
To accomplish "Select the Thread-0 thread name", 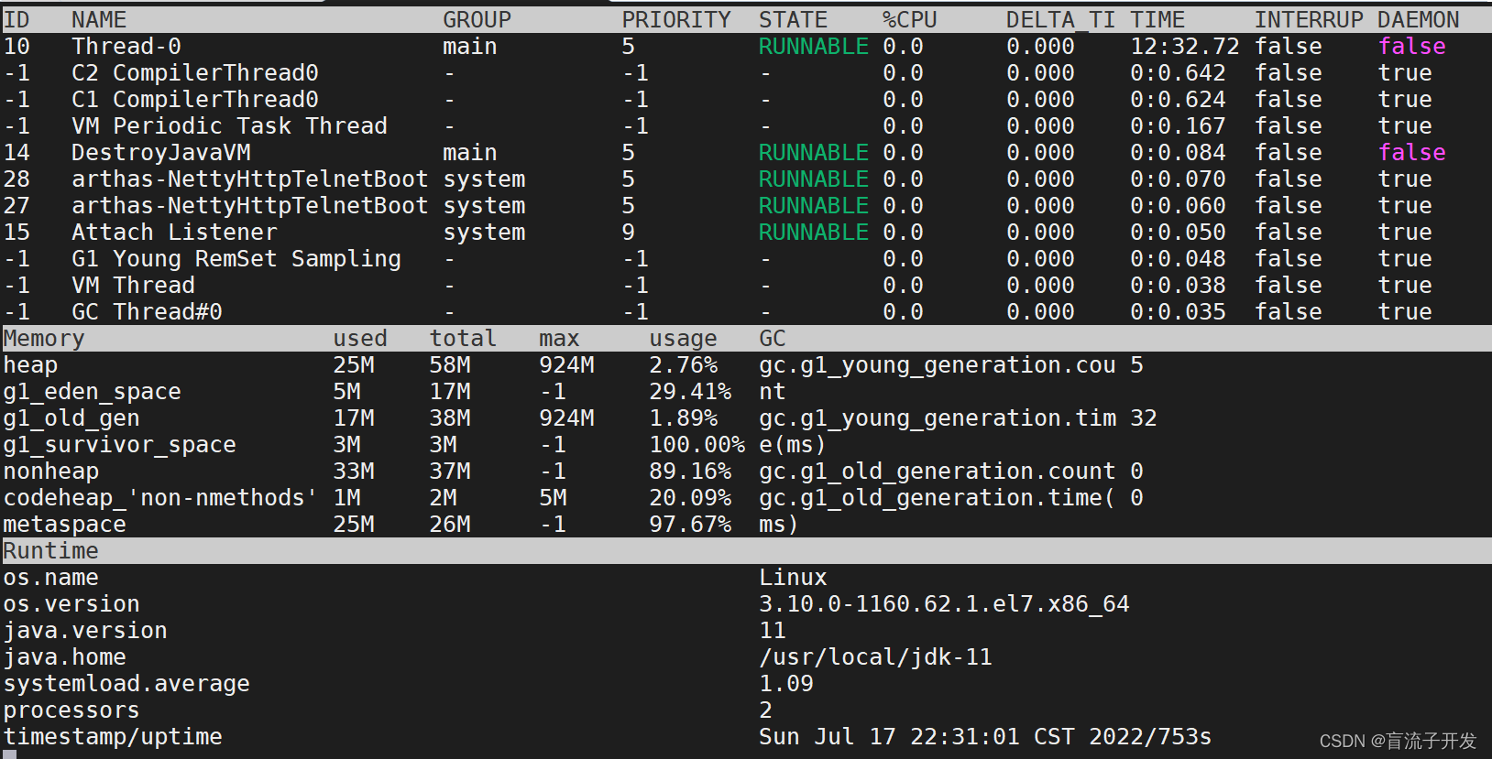I will point(126,46).
